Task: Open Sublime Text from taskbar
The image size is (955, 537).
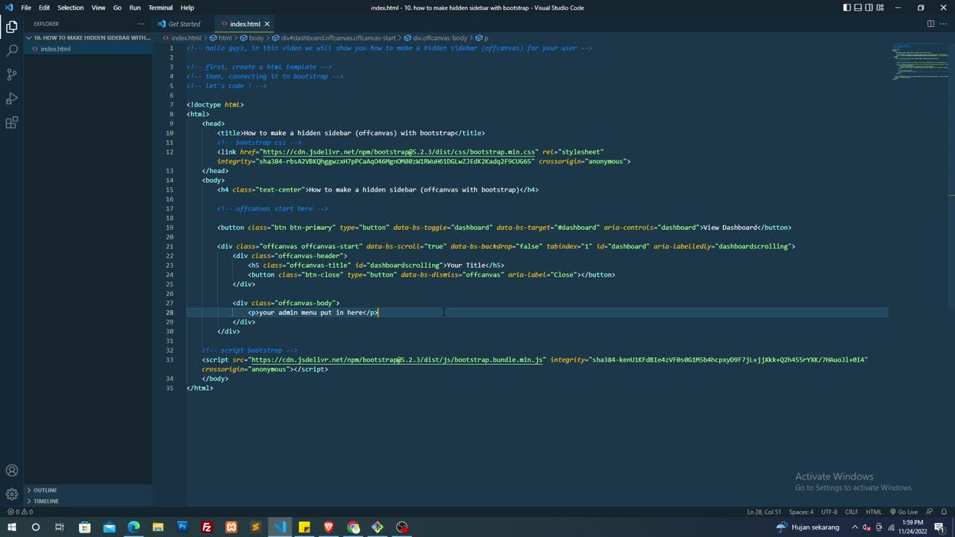Action: (255, 527)
